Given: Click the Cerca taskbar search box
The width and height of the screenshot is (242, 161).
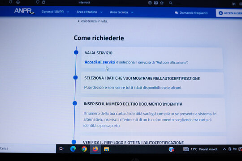Looking at the screenshot, I should pyautogui.click(x=28, y=148).
